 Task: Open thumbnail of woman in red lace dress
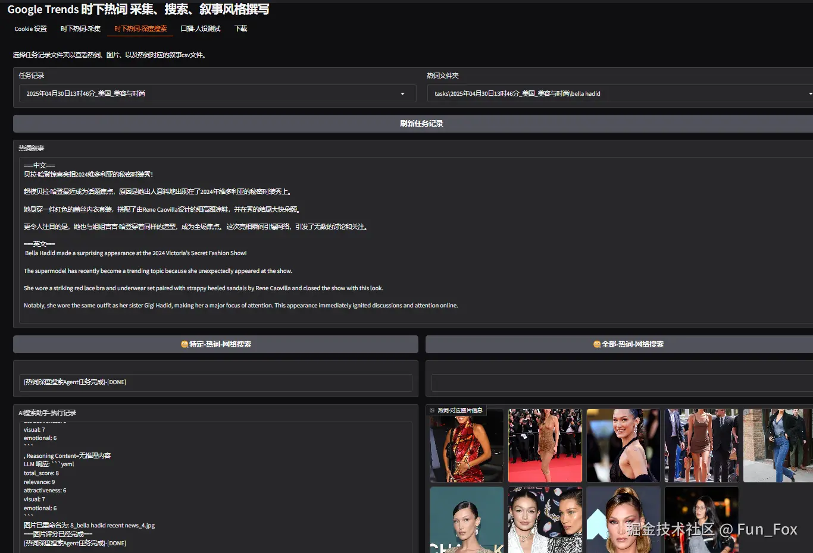pyautogui.click(x=467, y=445)
